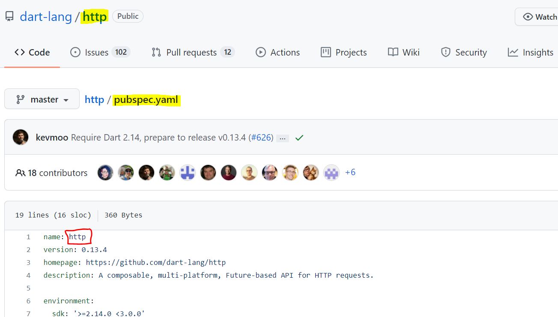This screenshot has height=317, width=558.
Task: Click the Insights graph icon
Action: coord(513,52)
